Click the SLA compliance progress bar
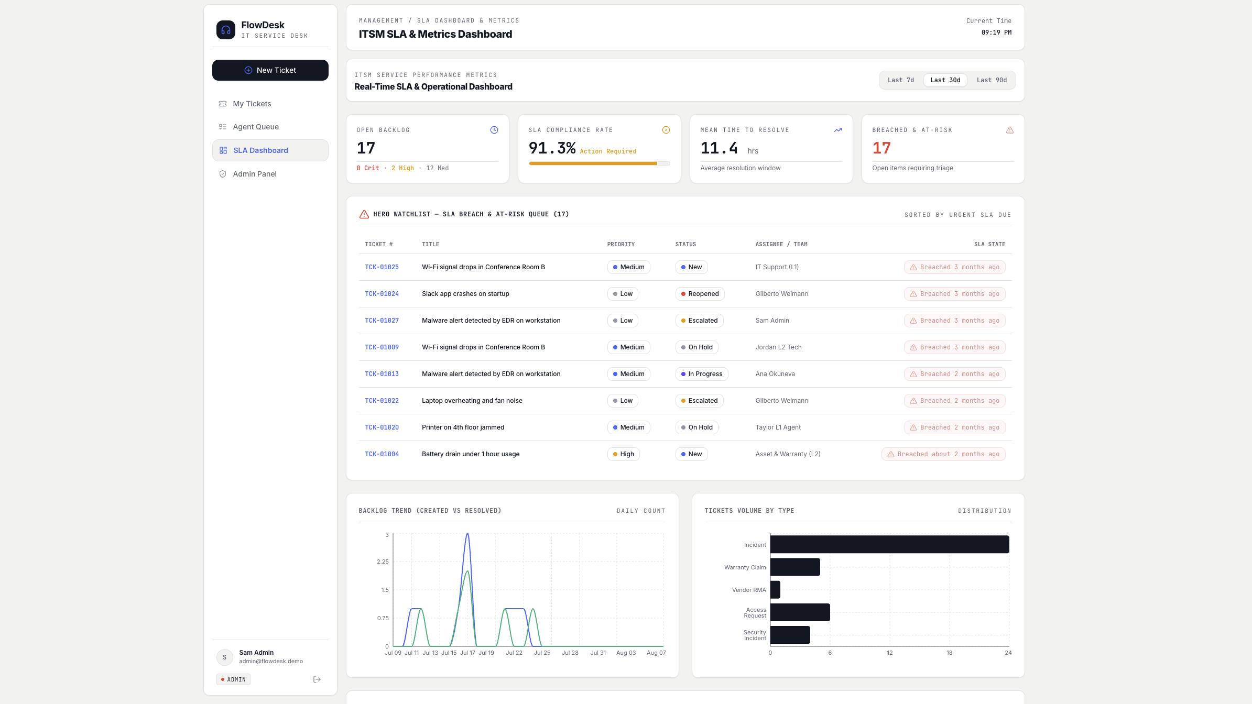1252x704 pixels. [x=600, y=163]
